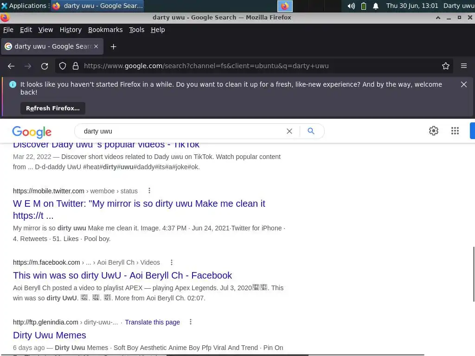
Task: Open the Discover Dady uwu TikTok result
Action: pos(106,145)
